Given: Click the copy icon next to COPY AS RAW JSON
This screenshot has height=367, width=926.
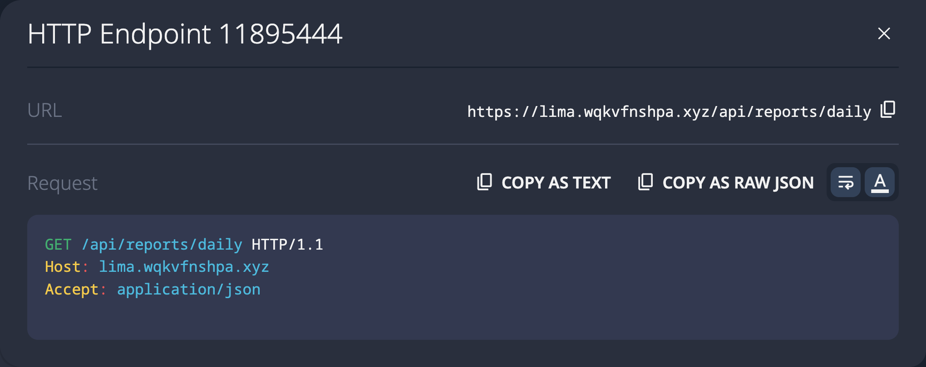Looking at the screenshot, I should 646,182.
